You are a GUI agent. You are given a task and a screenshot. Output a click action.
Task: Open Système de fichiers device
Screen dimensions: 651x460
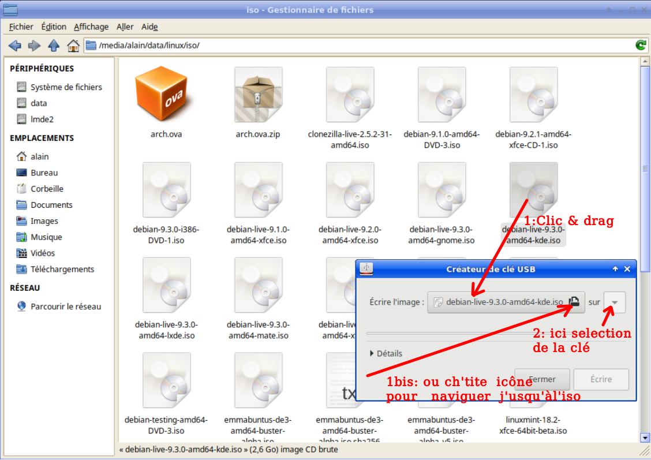[x=66, y=87]
